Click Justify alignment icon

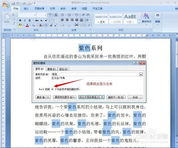(x=77, y=20)
